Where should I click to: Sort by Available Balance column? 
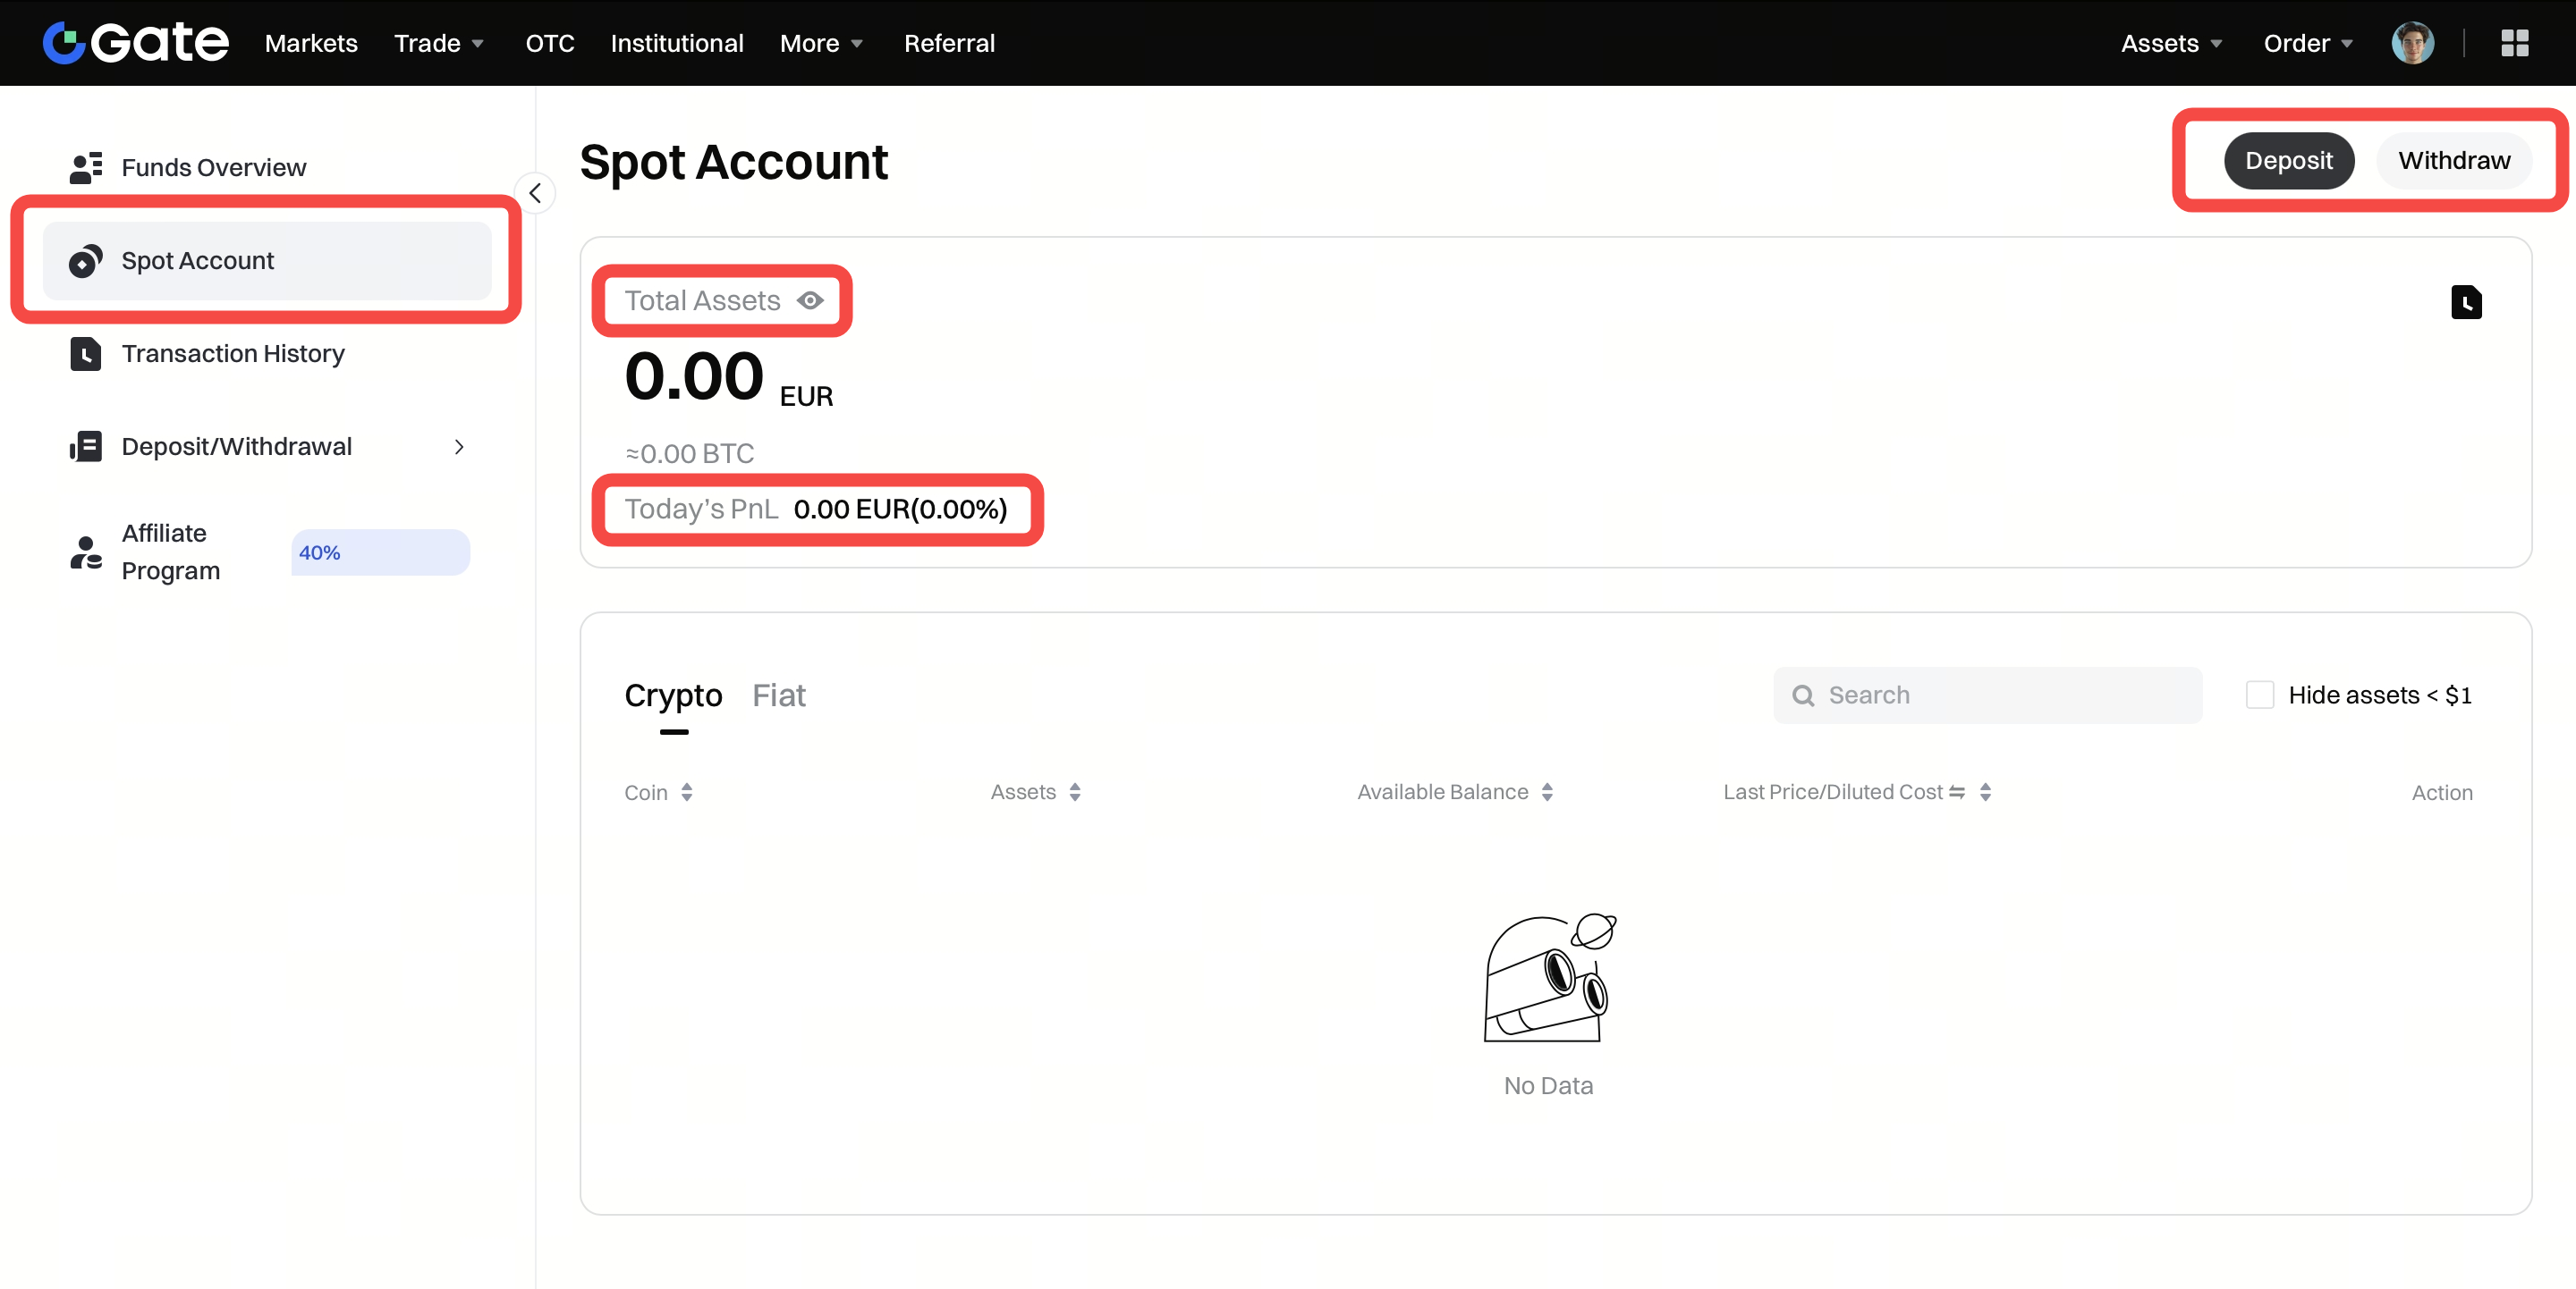tap(1546, 792)
